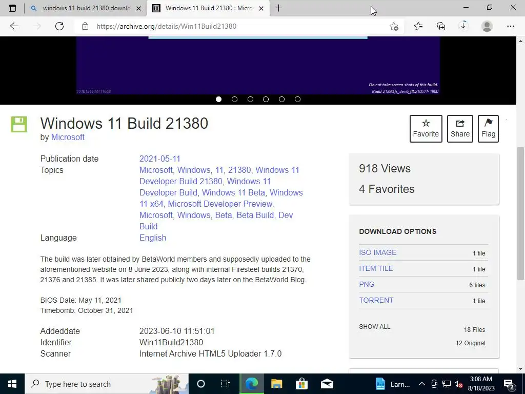
Task: Click SHOW ALL download files
Action: pos(375,327)
